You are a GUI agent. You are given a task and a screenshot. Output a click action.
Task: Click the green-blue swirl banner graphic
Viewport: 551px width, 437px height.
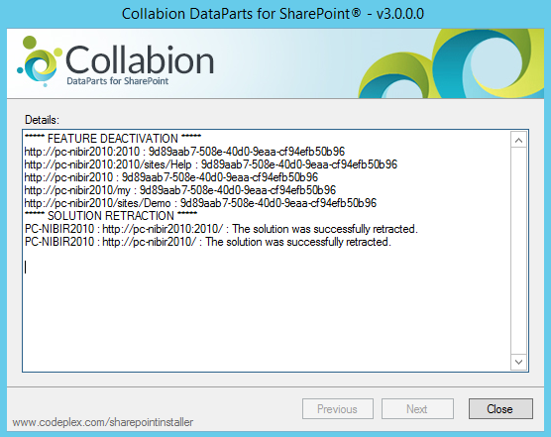coord(451,63)
